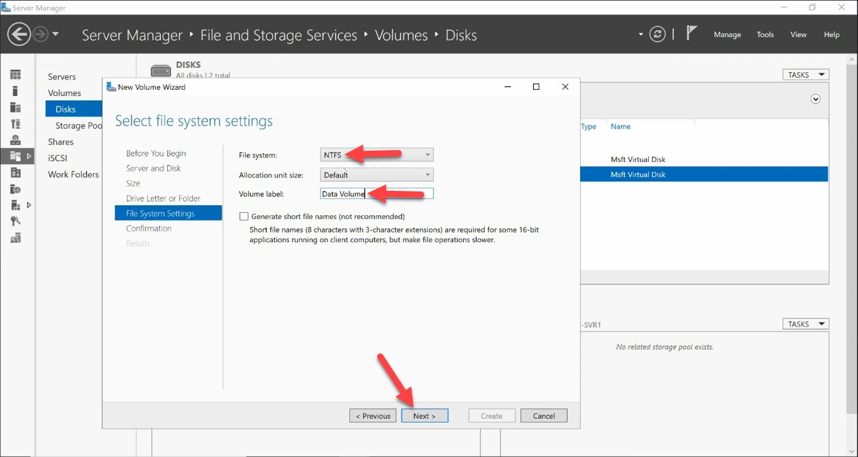
Task: Click the greyed-out Create button
Action: pyautogui.click(x=492, y=416)
